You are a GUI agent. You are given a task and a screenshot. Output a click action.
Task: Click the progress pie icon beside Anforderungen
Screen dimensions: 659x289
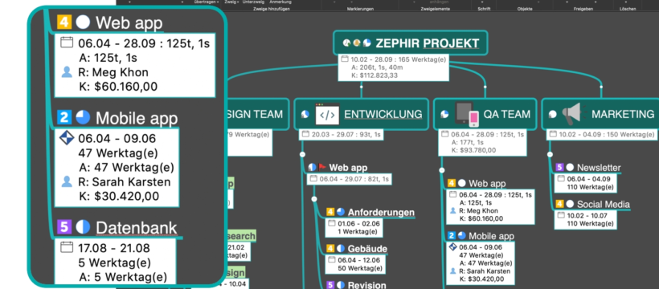click(x=341, y=212)
